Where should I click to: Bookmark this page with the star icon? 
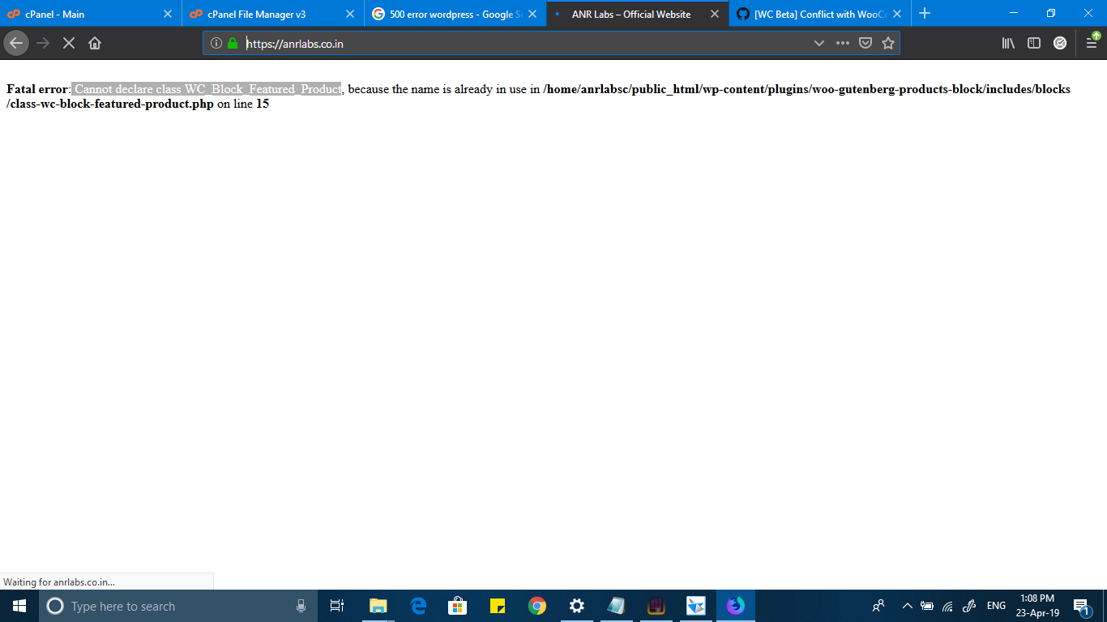888,43
